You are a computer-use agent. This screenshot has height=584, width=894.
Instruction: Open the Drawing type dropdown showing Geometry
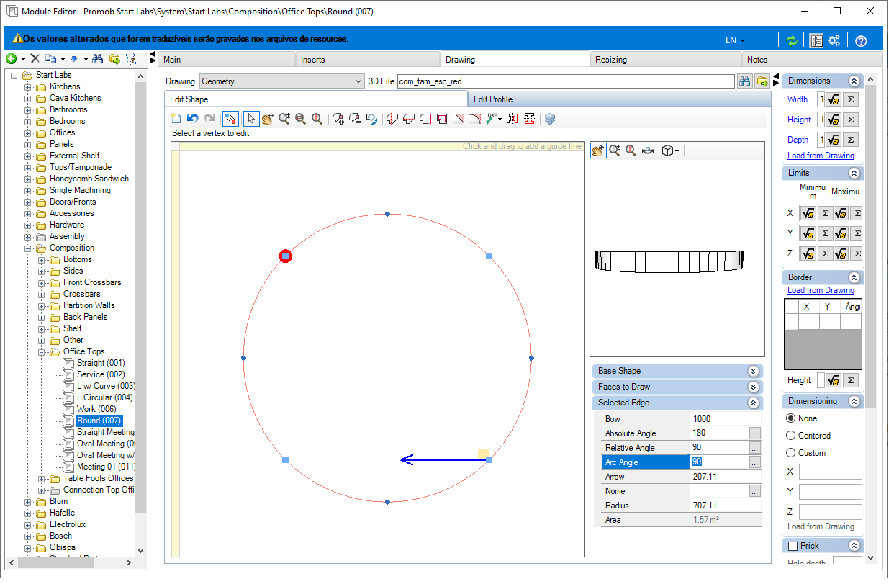282,81
